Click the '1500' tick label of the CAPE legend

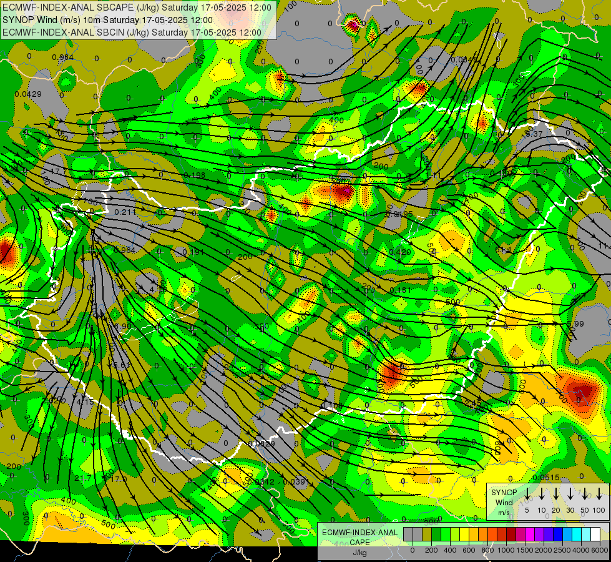[525, 550]
